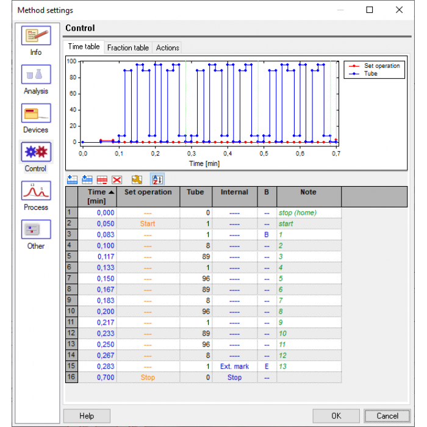Click the Help button
427x427 pixels.
[x=87, y=416]
